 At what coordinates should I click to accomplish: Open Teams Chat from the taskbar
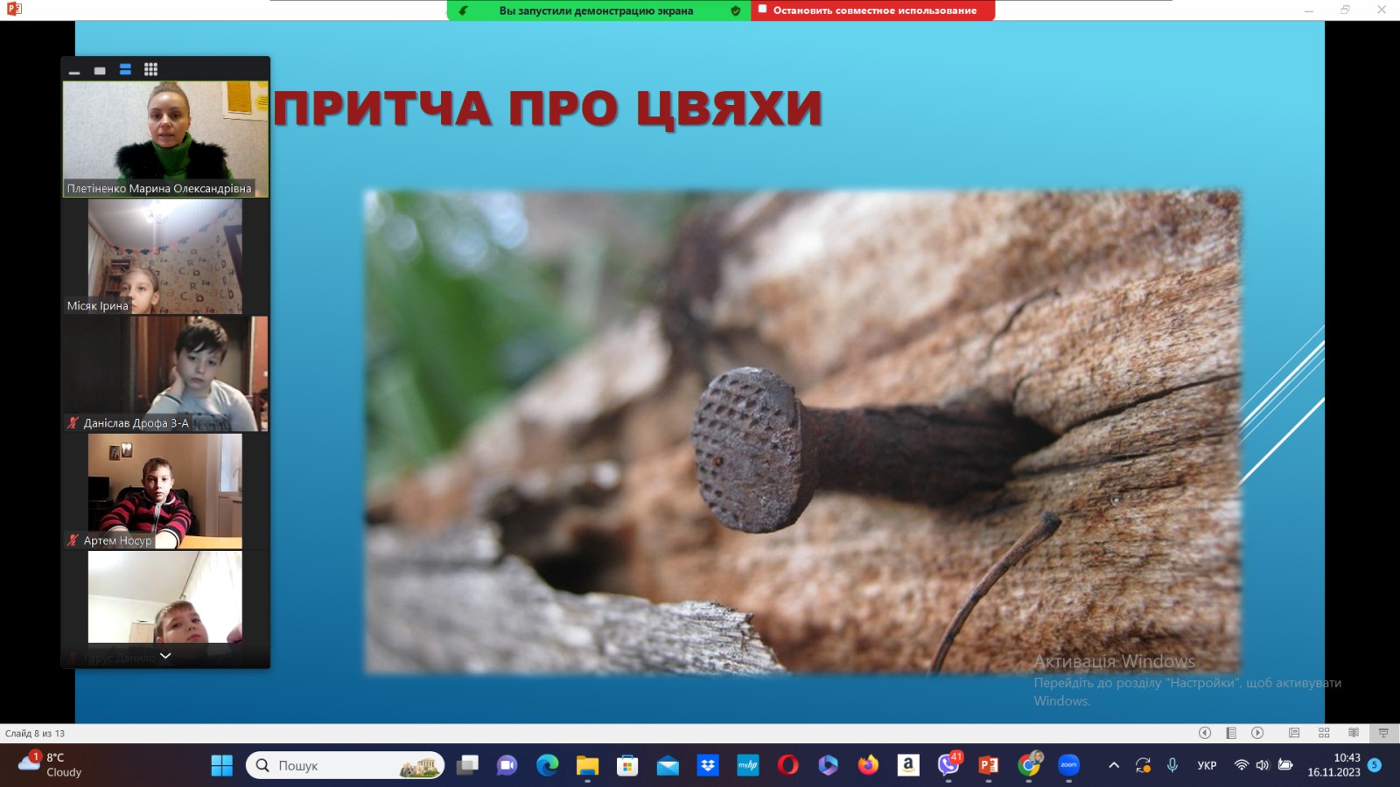point(507,765)
